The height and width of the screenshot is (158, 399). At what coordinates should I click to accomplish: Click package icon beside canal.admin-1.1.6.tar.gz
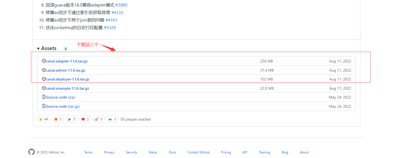point(44,70)
